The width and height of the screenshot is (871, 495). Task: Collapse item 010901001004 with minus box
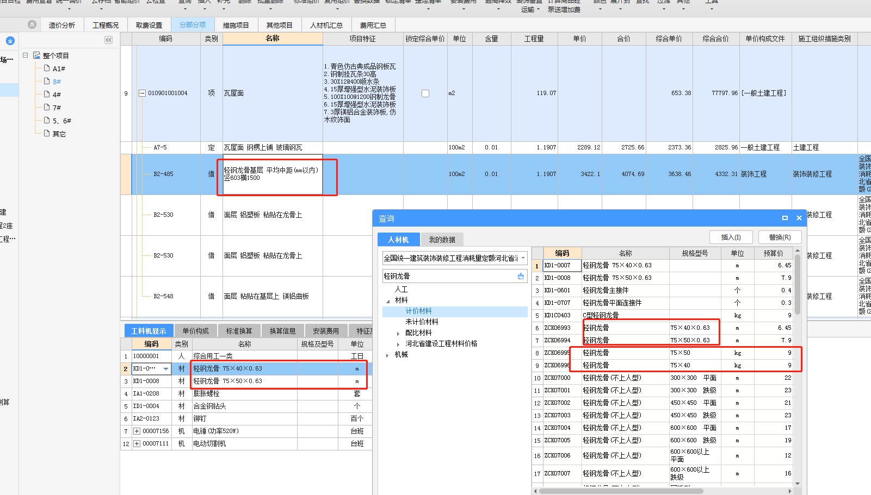pos(142,93)
